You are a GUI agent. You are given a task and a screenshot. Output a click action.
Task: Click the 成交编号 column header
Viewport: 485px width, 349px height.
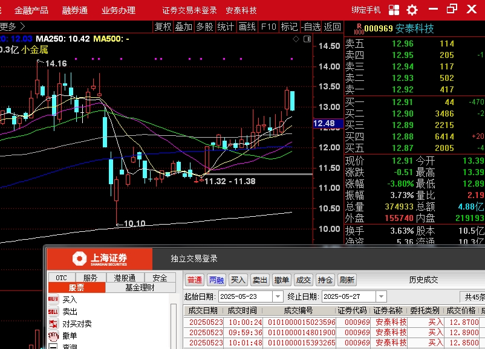click(x=299, y=310)
